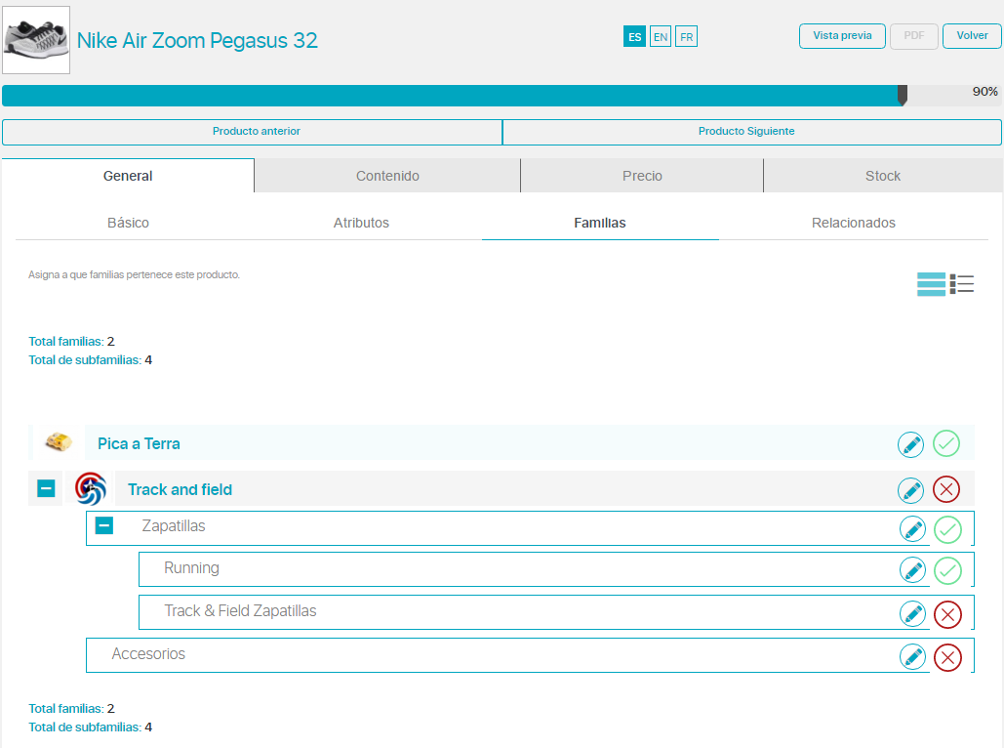Click the PDF button
The height and width of the screenshot is (748, 1004).
coord(914,36)
